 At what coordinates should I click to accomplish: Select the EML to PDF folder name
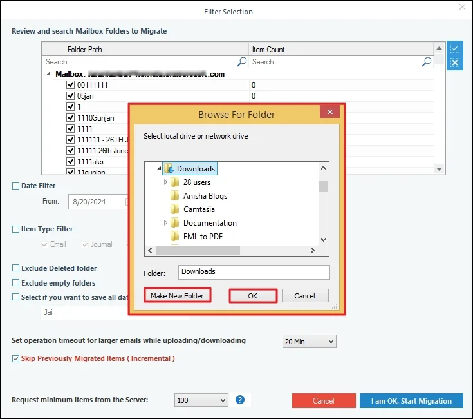[203, 236]
